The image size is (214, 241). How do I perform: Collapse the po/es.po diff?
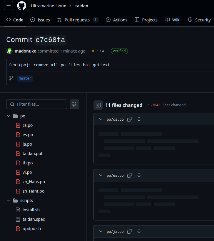(x=101, y=175)
